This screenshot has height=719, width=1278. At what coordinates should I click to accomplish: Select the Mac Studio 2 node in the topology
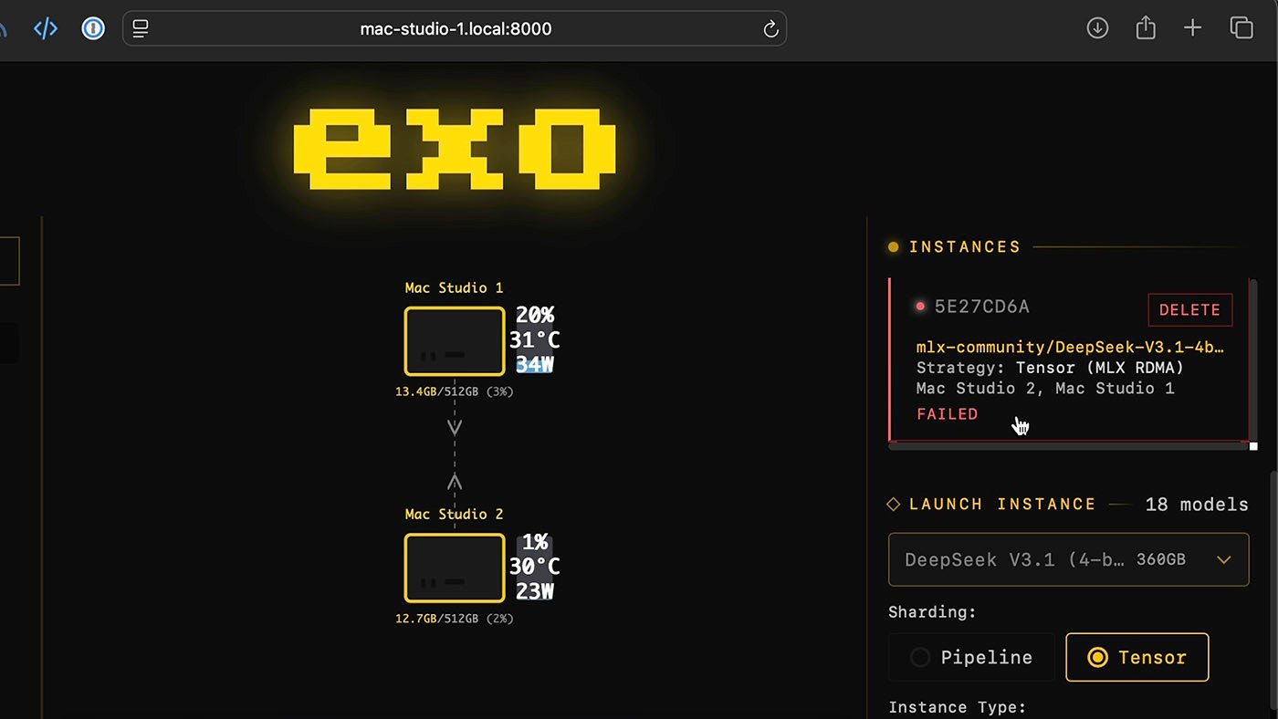[454, 568]
